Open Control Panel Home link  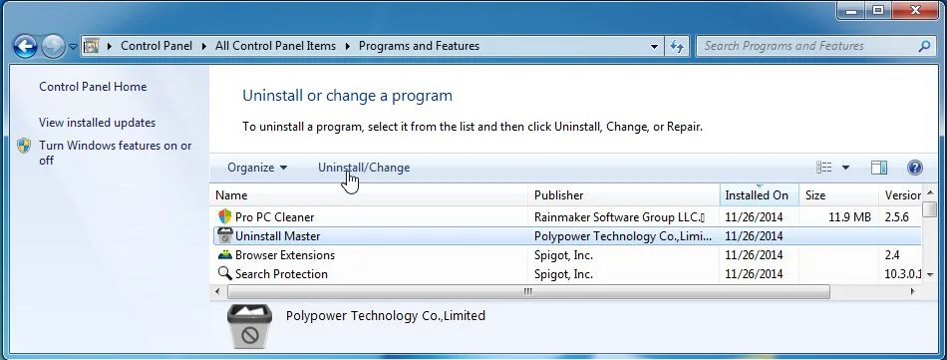click(93, 87)
